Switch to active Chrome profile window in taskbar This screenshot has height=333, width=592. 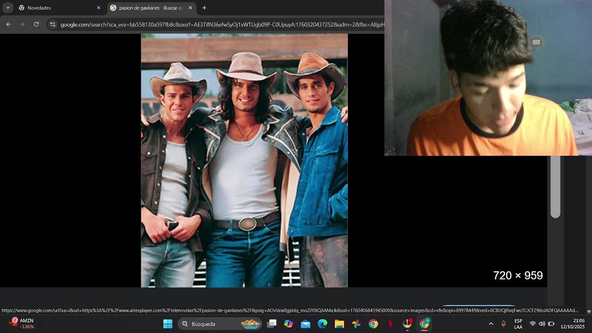click(425, 324)
